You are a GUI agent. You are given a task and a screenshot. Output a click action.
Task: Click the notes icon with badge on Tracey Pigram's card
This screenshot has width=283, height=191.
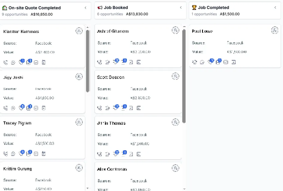coord(29,153)
